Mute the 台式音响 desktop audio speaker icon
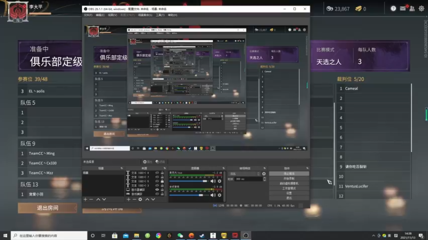Screen dimensions: 428x240 [213, 195]
